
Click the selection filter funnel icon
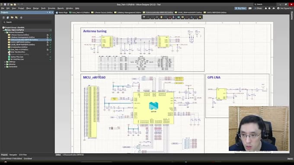pos(144,17)
